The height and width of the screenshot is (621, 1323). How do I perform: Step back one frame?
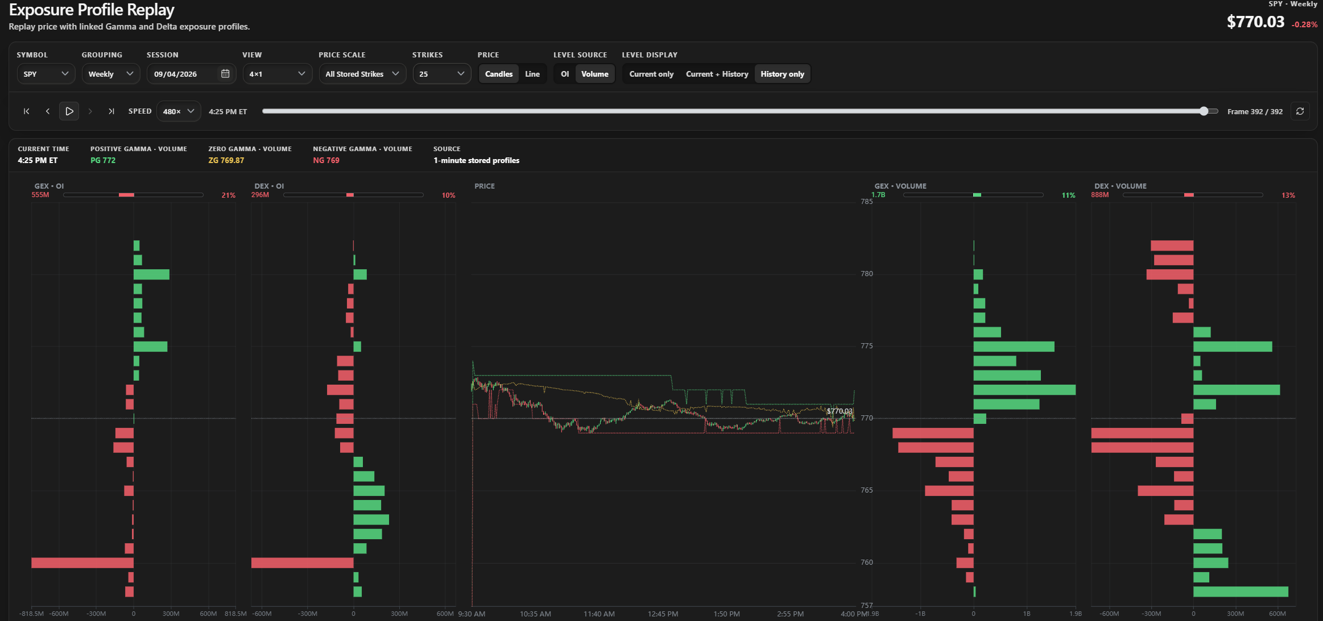pos(48,111)
